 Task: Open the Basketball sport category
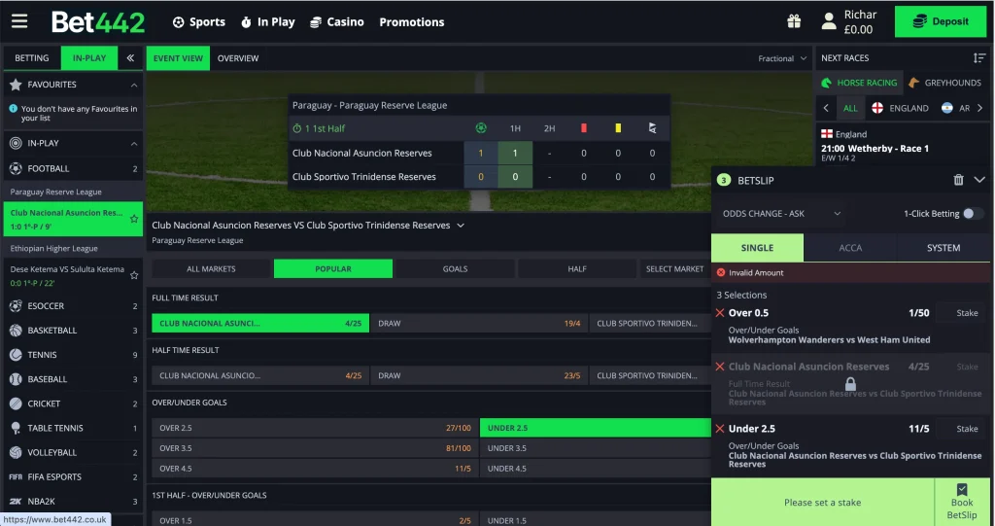[73, 331]
